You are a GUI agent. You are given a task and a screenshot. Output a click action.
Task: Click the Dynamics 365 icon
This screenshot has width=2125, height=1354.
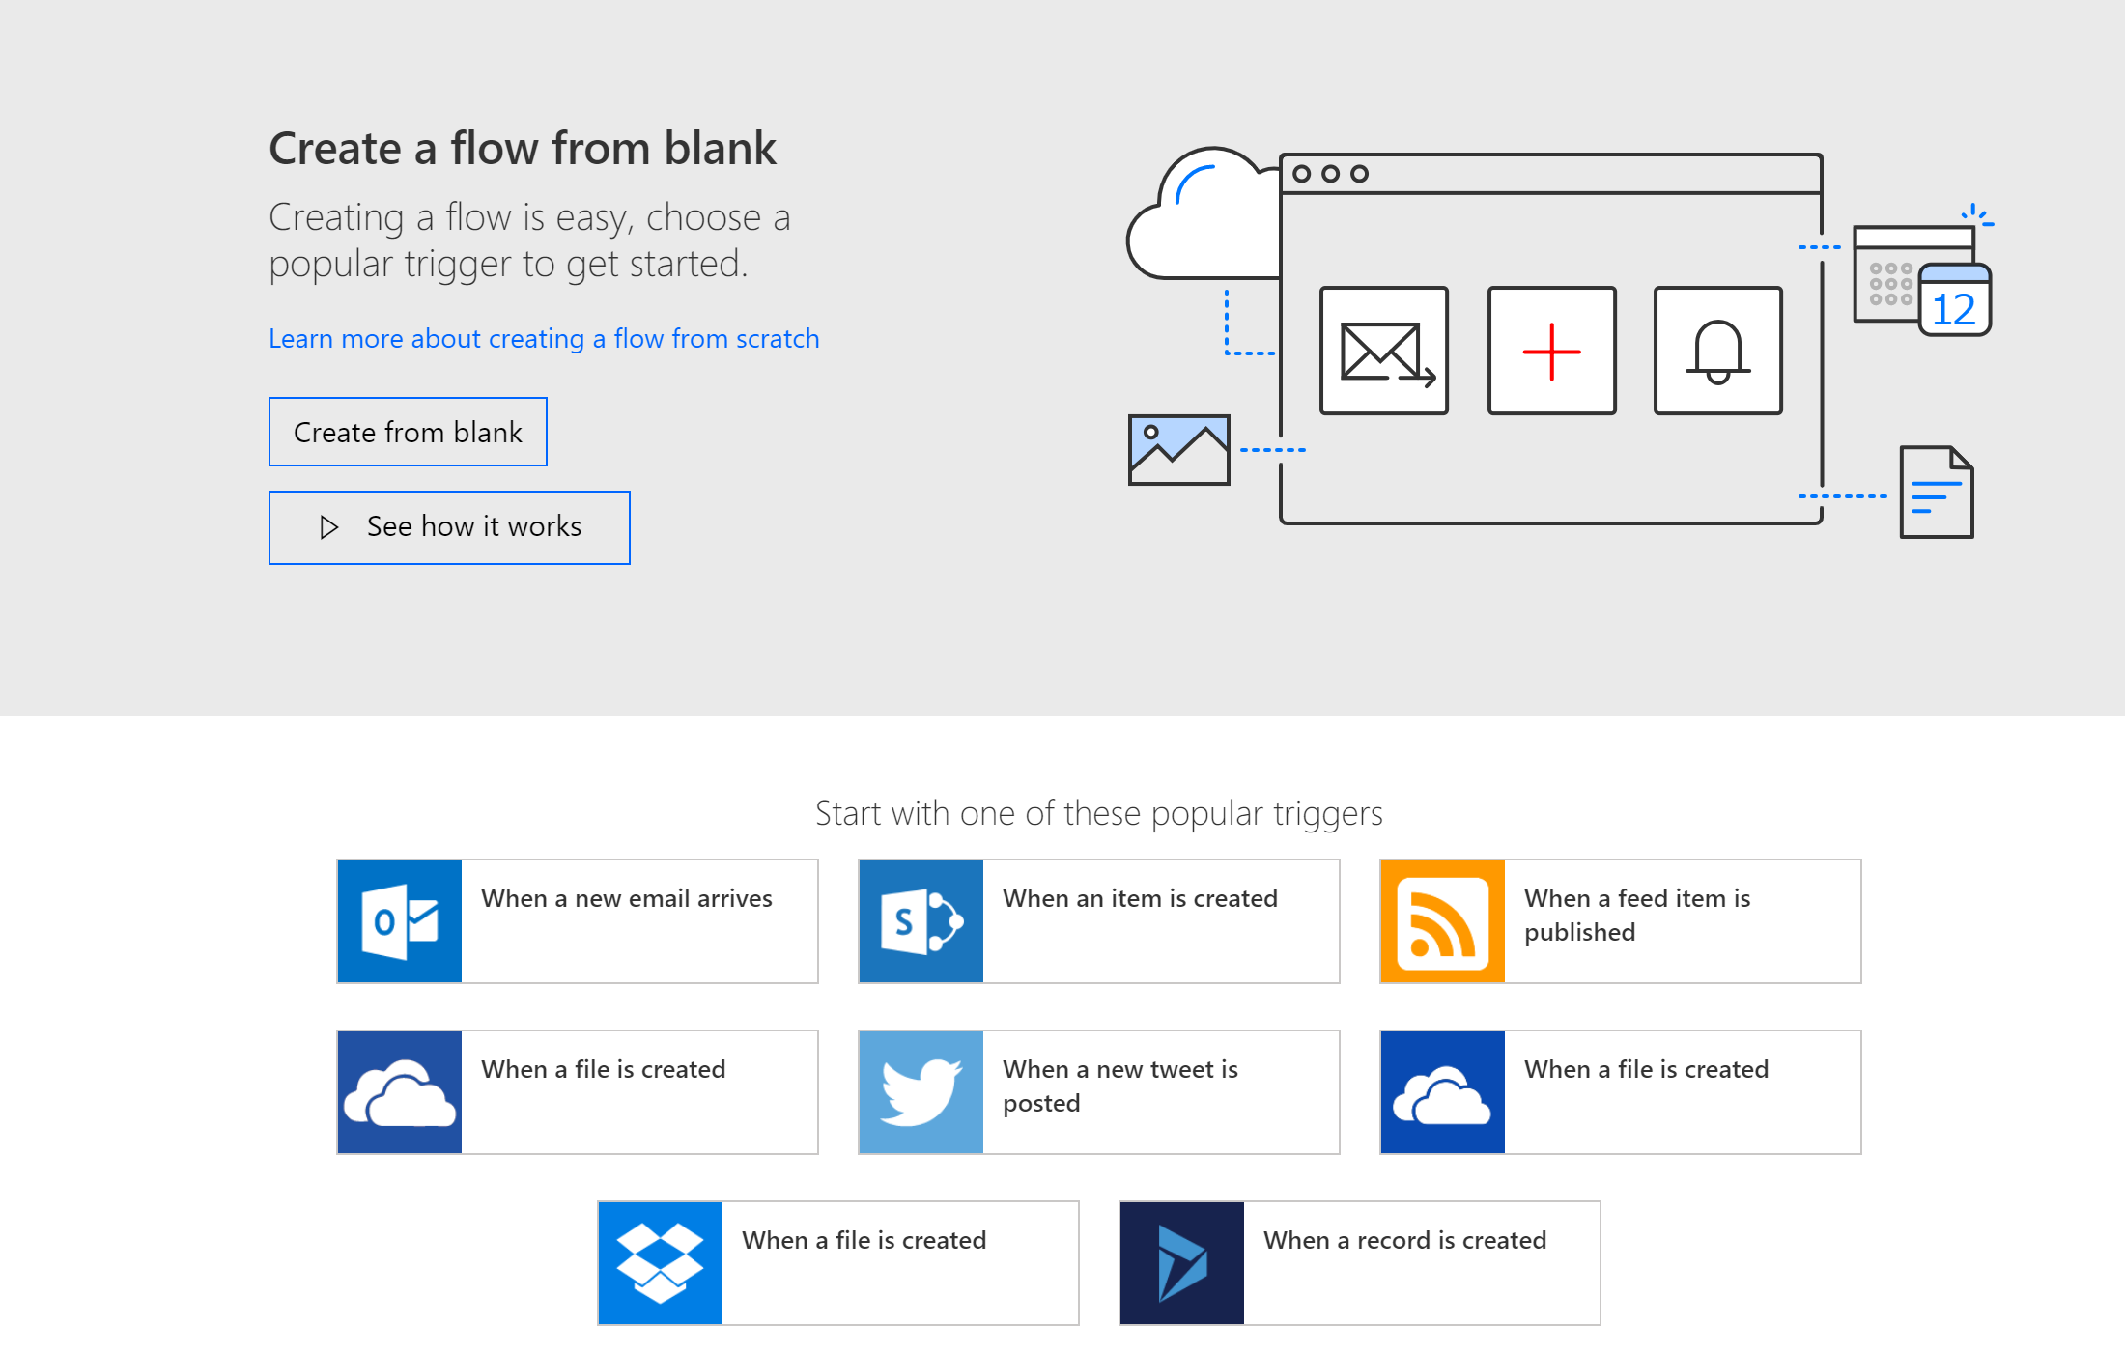point(1182,1263)
